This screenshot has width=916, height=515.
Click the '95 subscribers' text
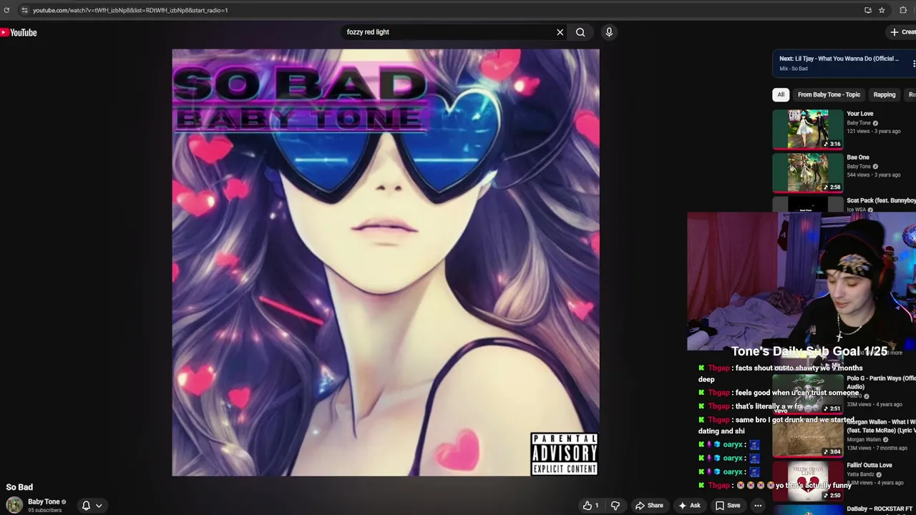coord(44,511)
